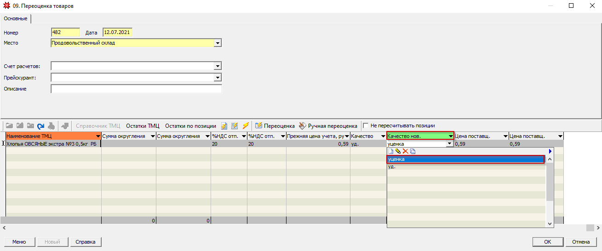
Task: Open the Прейскурант combo box
Action: pos(218,78)
